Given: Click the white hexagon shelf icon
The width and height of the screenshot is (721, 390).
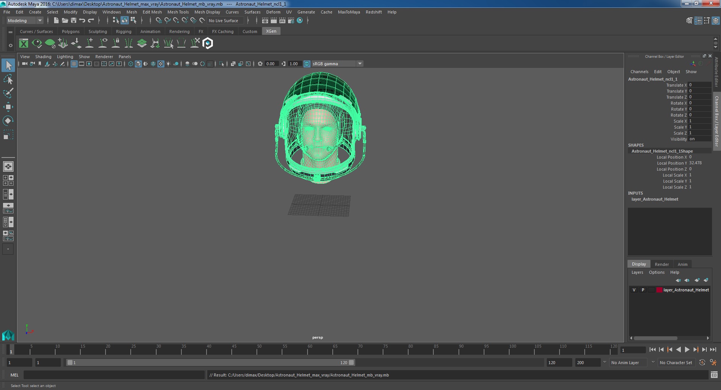Looking at the screenshot, I should click(x=208, y=43).
